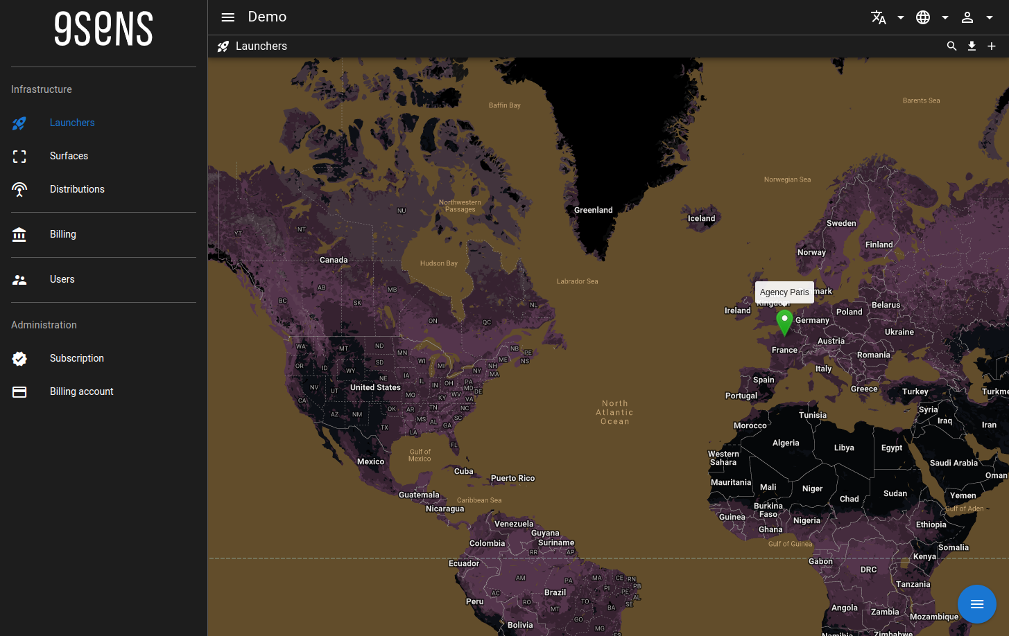Click the Distributions antenna icon
Image resolution: width=1009 pixels, height=636 pixels.
(19, 189)
